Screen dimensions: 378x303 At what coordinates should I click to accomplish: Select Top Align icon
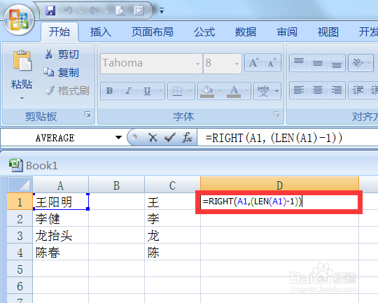(x=299, y=63)
